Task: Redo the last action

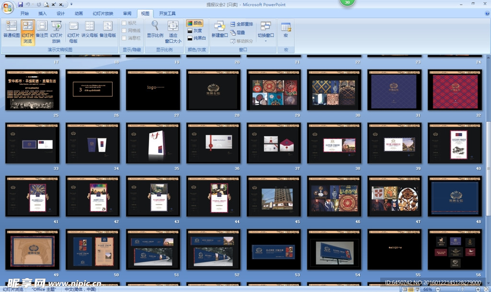Action: pyautogui.click(x=39, y=4)
